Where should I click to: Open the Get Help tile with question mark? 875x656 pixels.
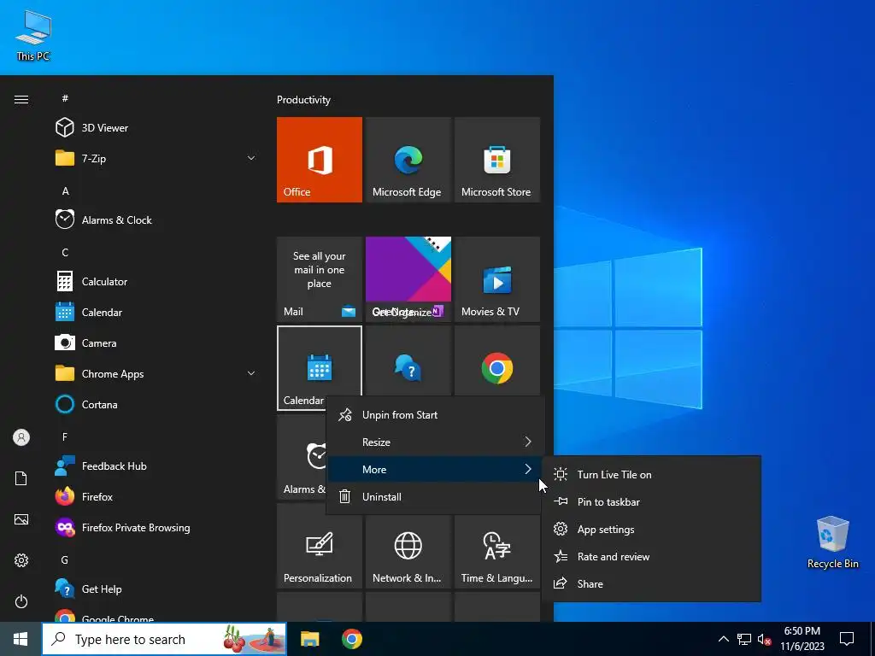[408, 361]
